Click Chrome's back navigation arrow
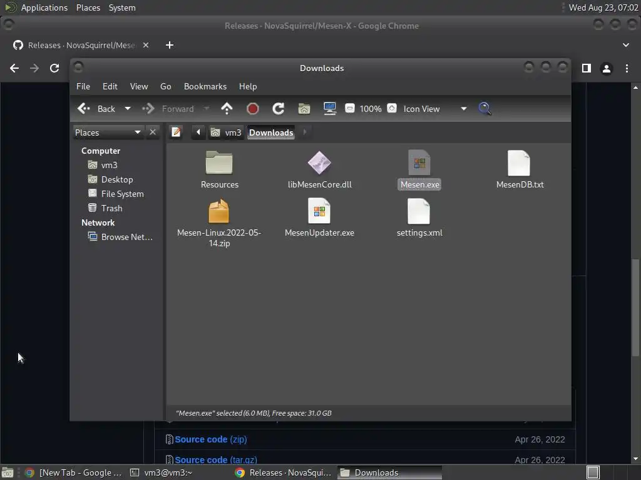Image resolution: width=641 pixels, height=480 pixels. 14,68
